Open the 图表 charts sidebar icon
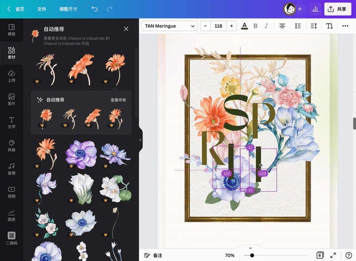The image size is (356, 261). (12, 215)
